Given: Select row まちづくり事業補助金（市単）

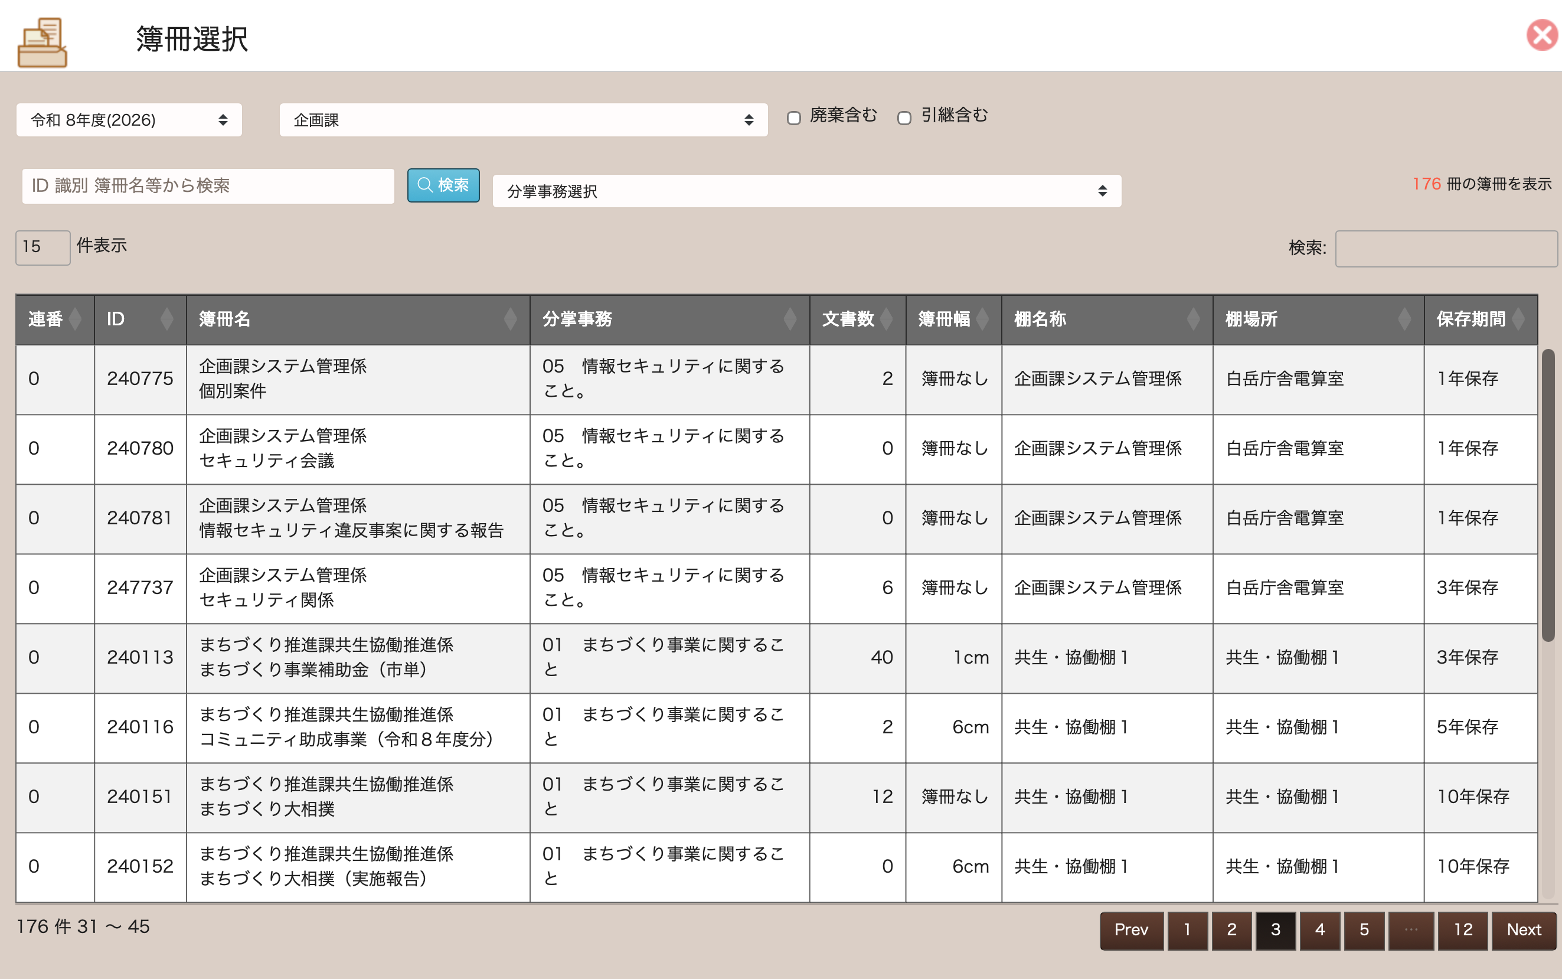Looking at the screenshot, I should (x=776, y=658).
